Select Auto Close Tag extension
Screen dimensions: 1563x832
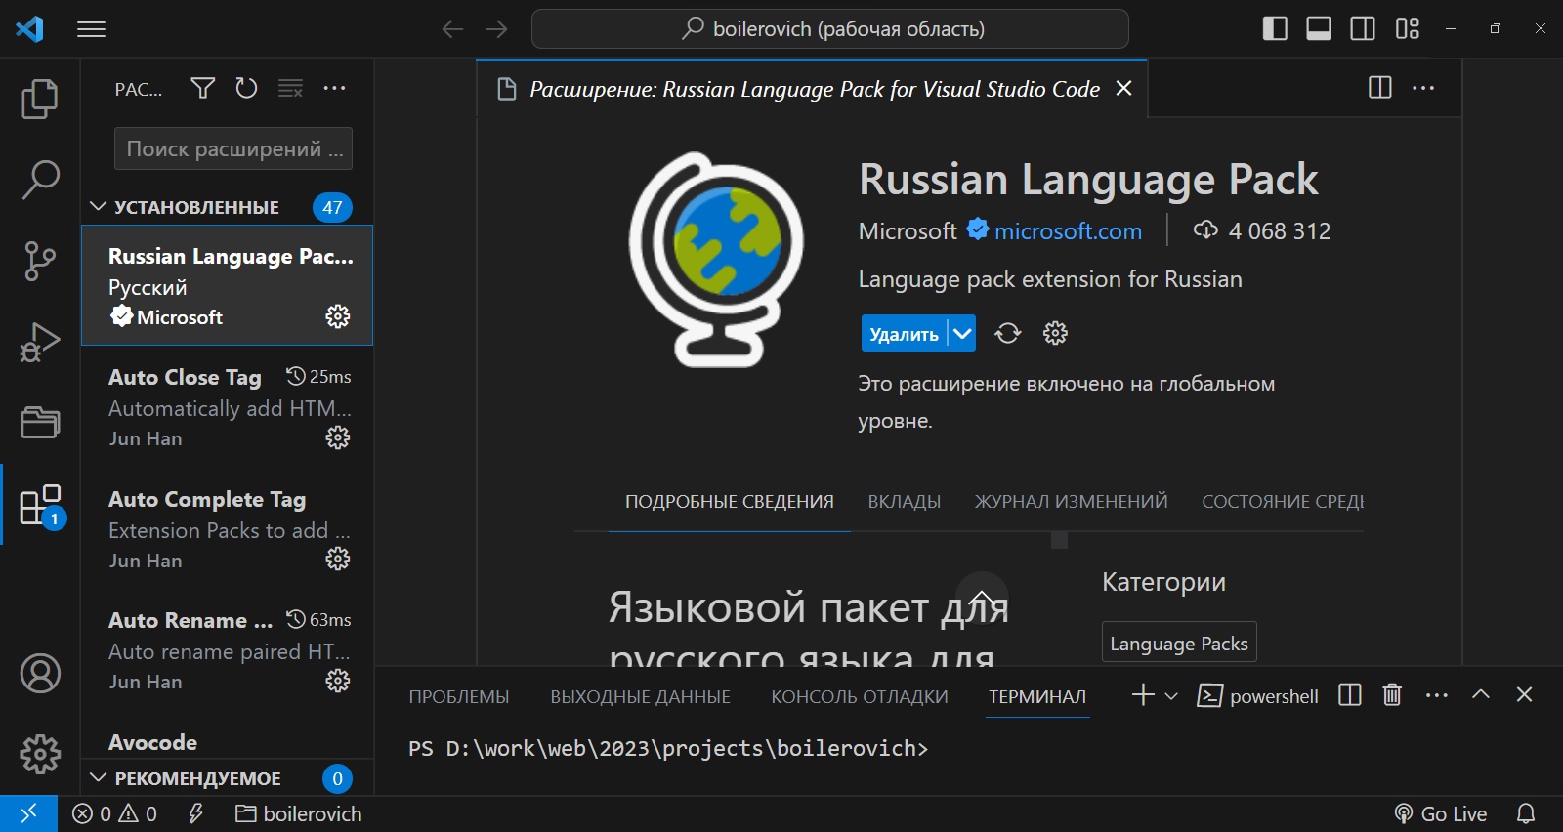coord(227,406)
